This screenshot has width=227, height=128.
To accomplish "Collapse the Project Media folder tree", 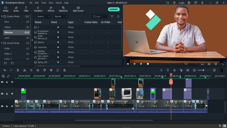I will 2,16.
